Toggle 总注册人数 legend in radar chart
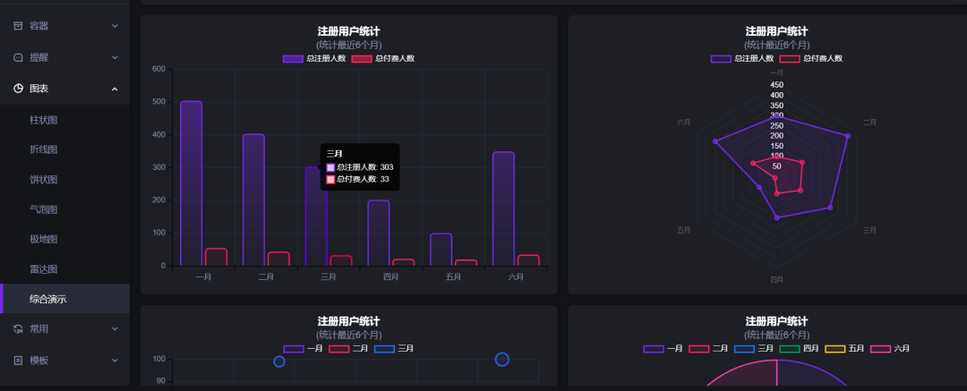 click(742, 58)
